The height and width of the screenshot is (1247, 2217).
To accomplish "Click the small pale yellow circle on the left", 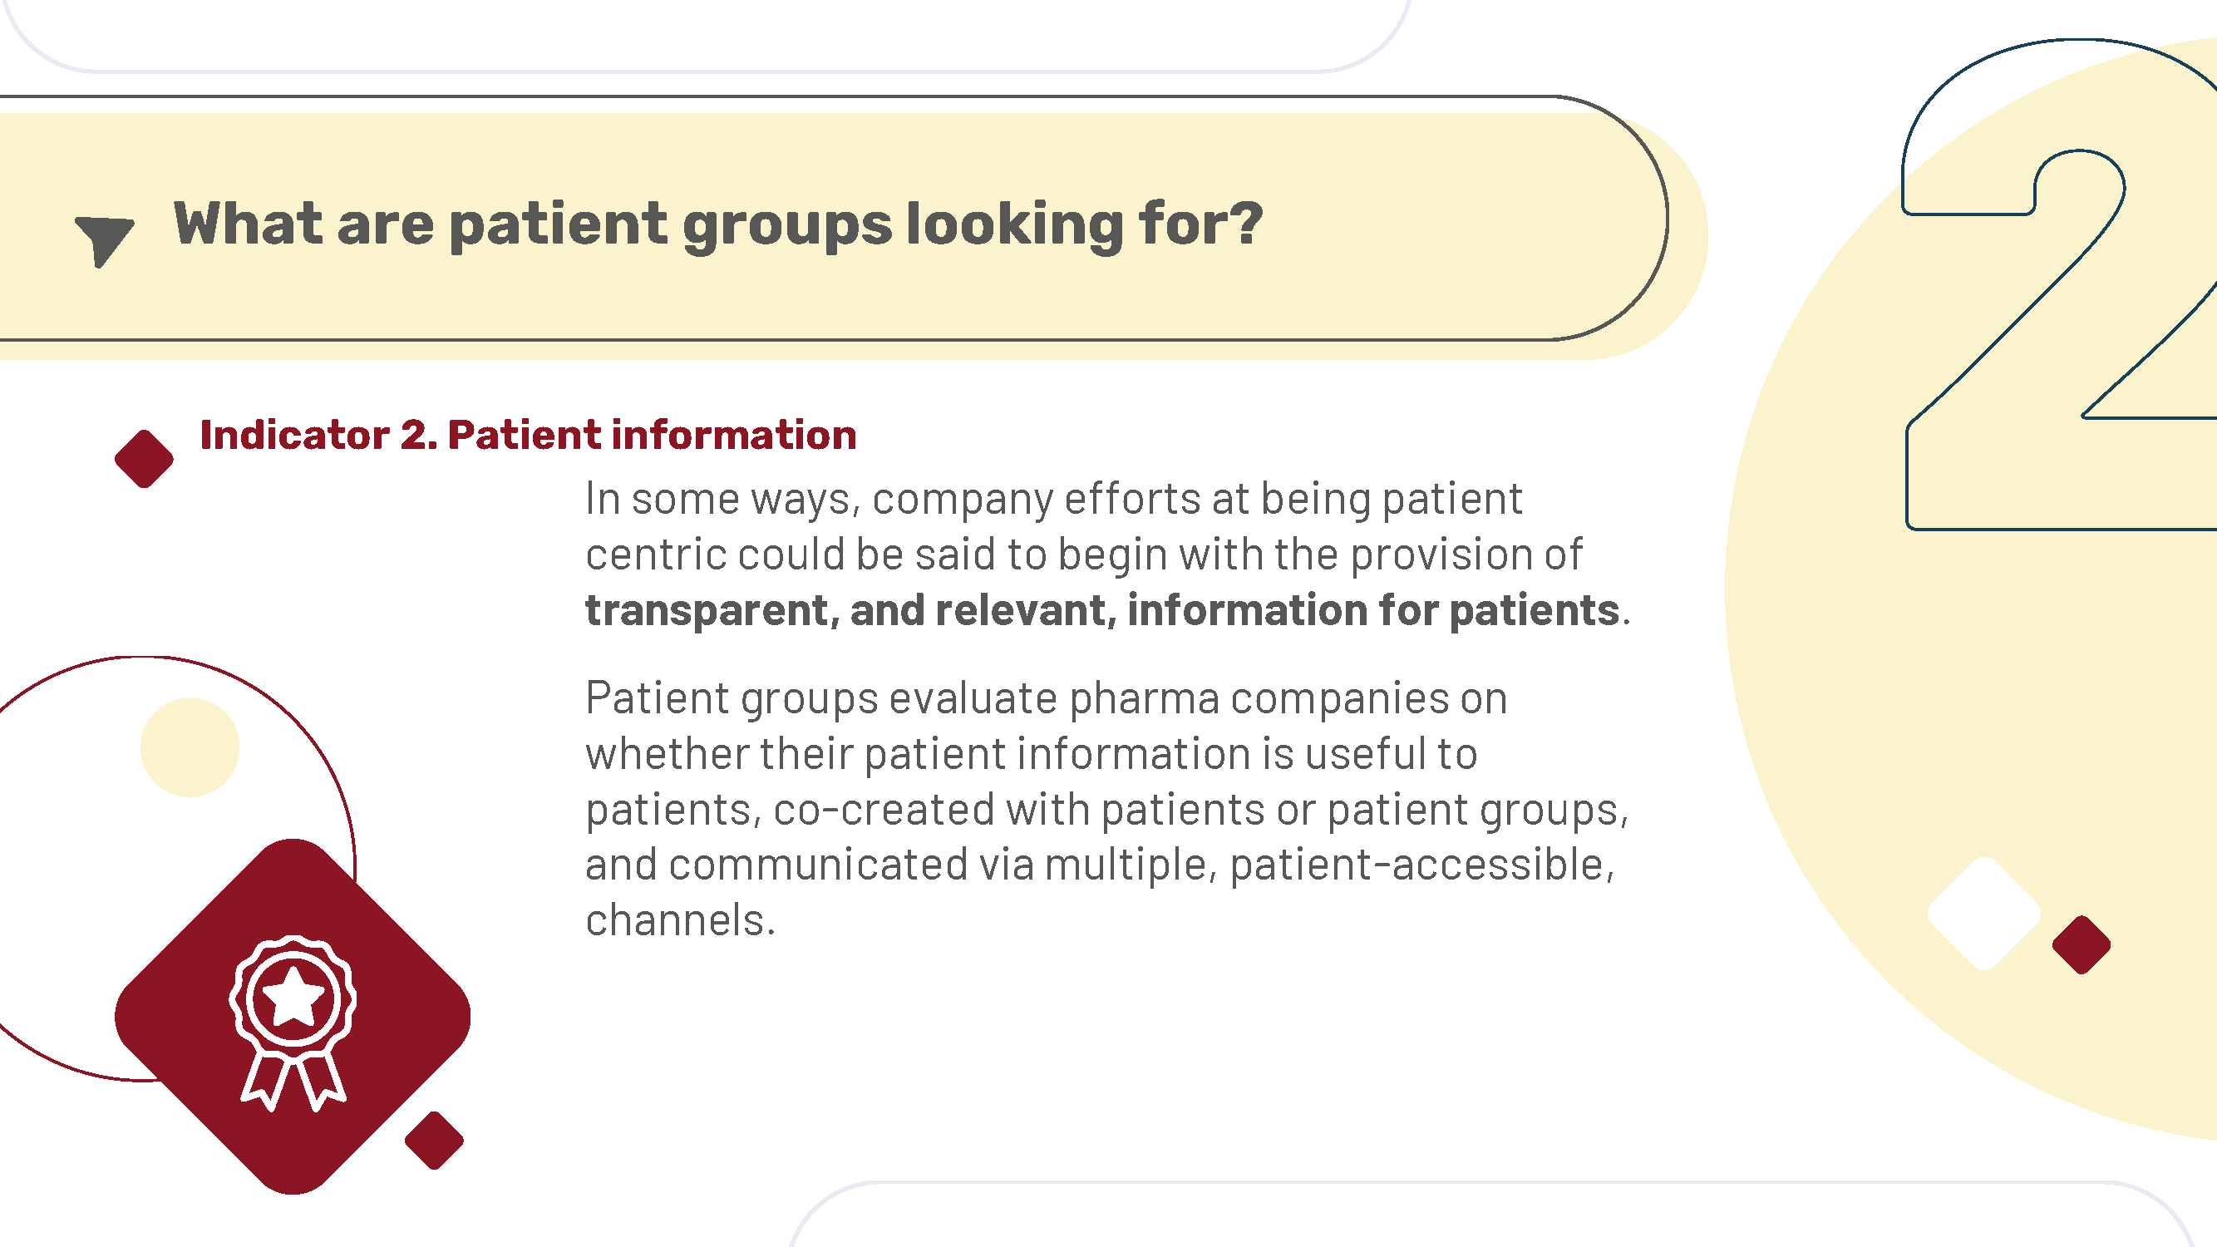I will click(190, 747).
